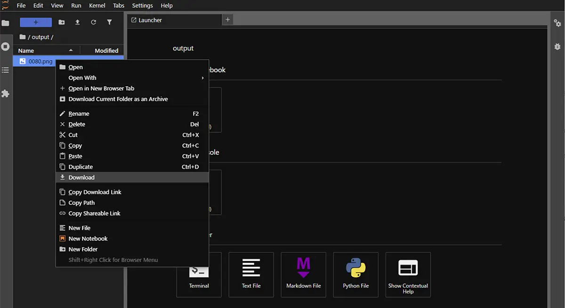Open the Property Inspector gears icon
Image resolution: width=565 pixels, height=308 pixels.
click(x=557, y=23)
